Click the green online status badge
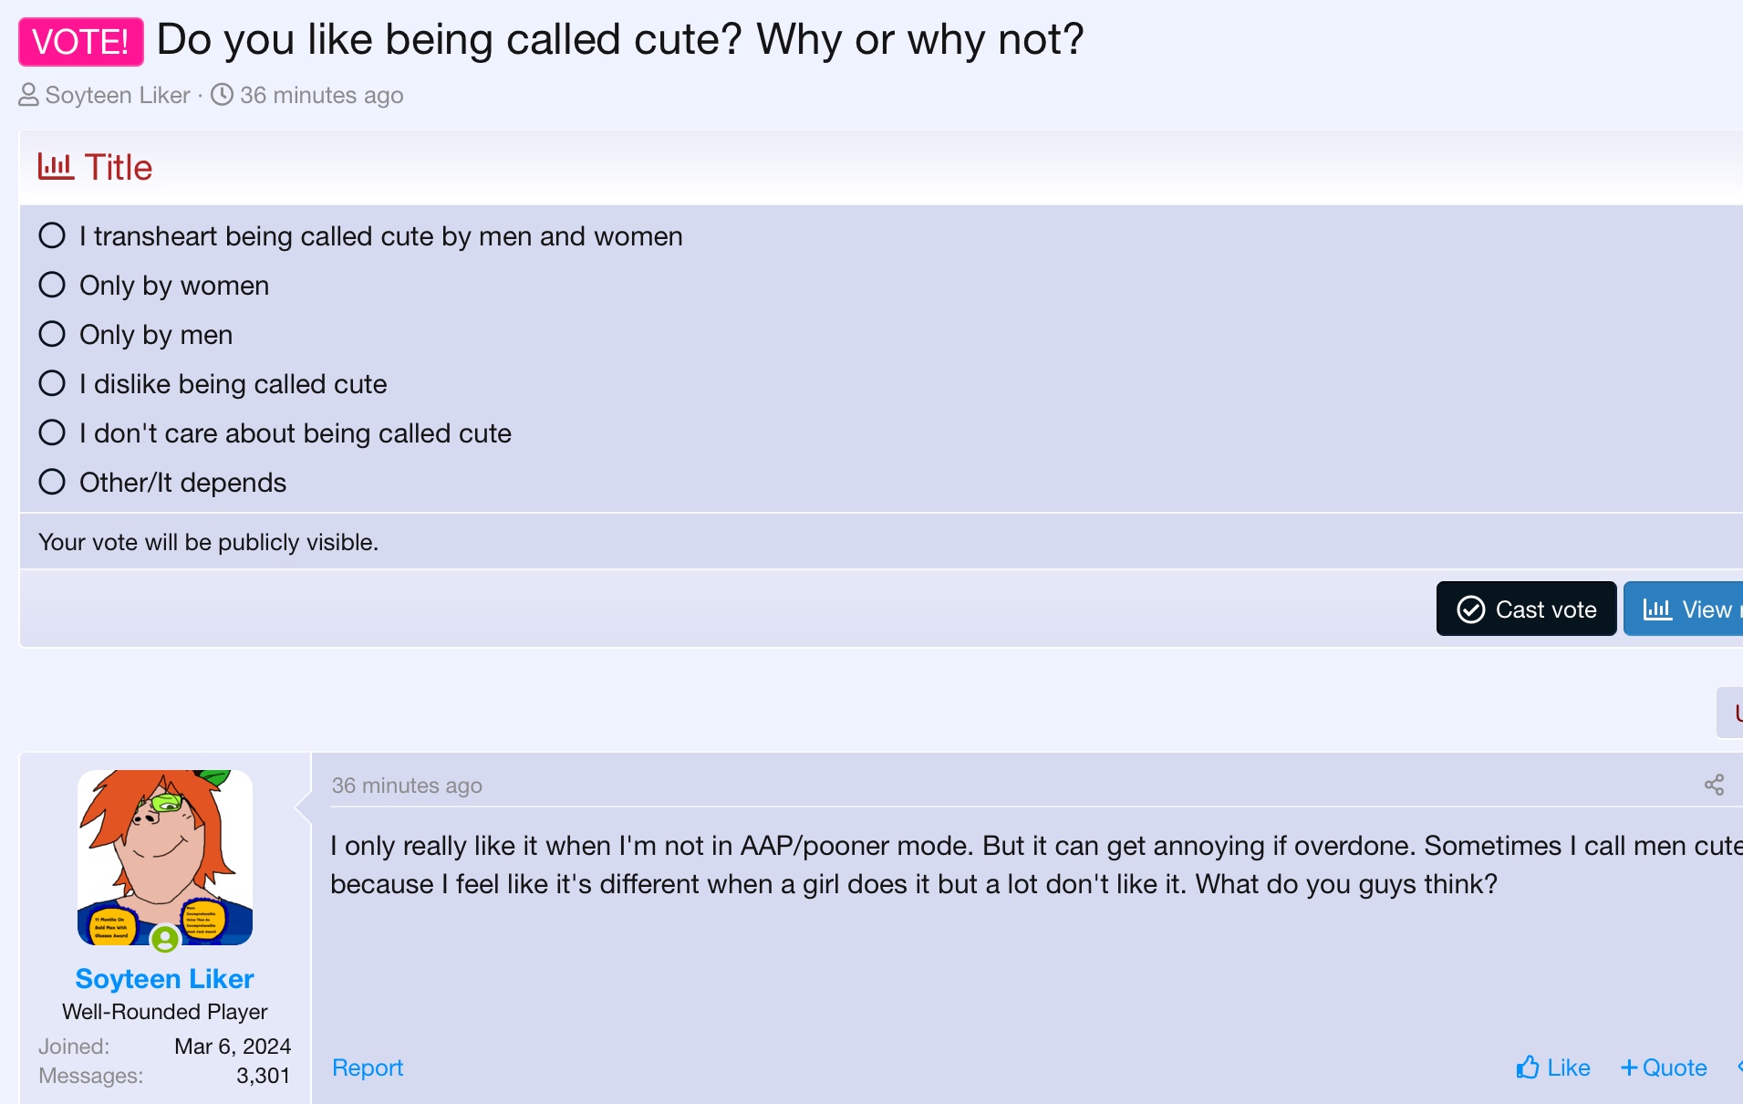This screenshot has height=1104, width=1743. [x=165, y=938]
